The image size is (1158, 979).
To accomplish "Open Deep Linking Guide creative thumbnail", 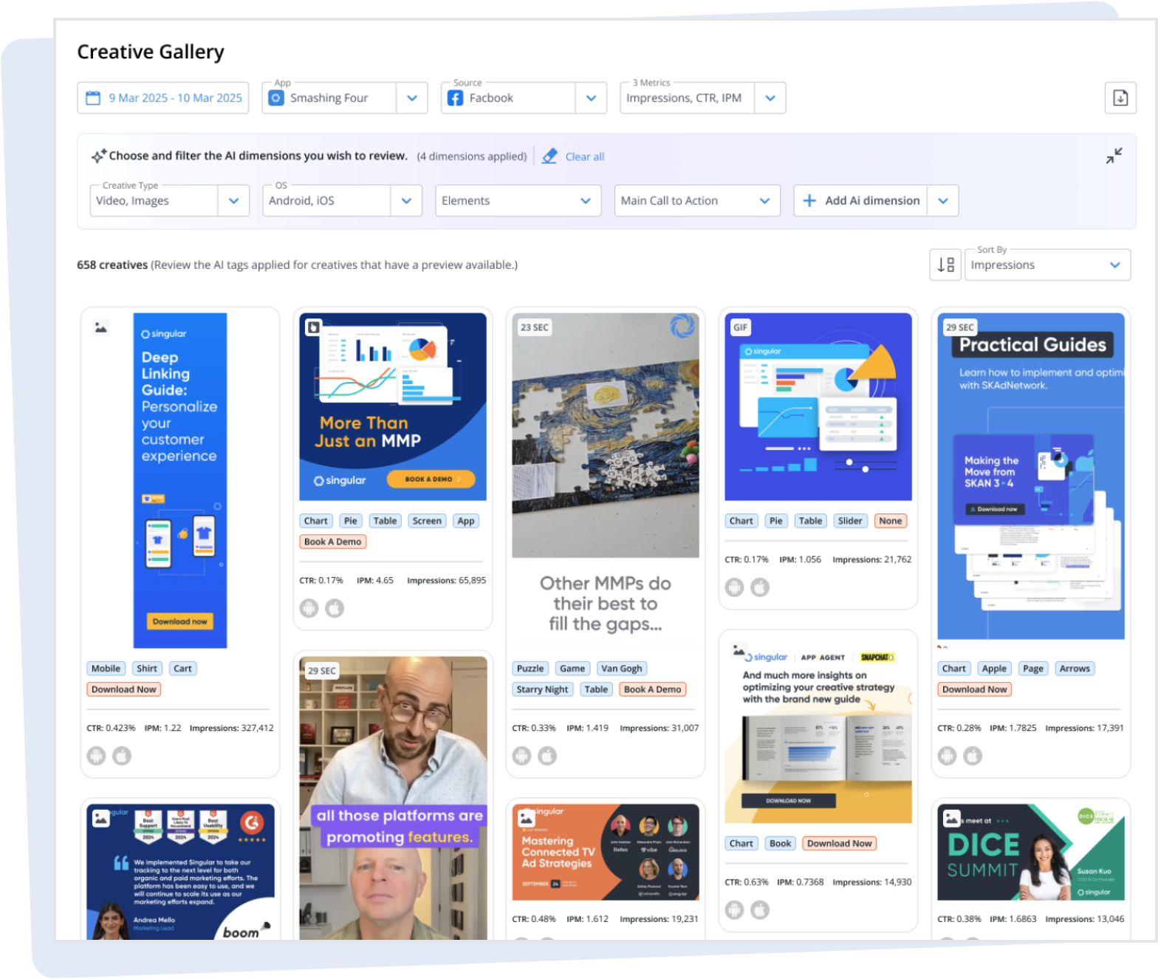I will tap(180, 480).
